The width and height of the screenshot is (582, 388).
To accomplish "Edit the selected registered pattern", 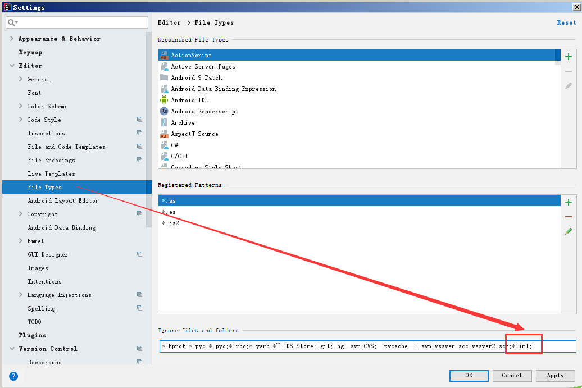I will pos(569,231).
